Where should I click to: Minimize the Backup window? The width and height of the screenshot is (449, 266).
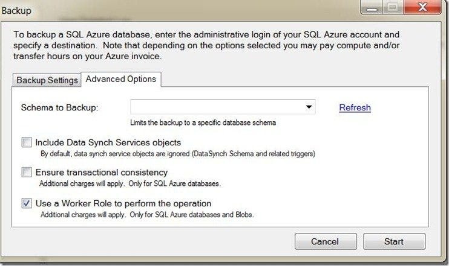(372, 7)
